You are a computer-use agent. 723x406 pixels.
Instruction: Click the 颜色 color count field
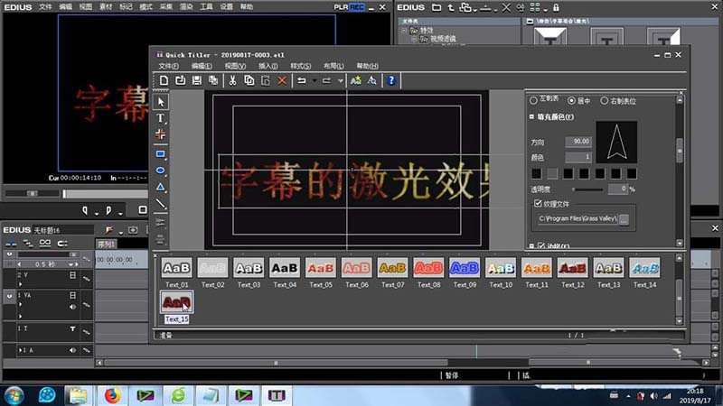[x=578, y=157]
